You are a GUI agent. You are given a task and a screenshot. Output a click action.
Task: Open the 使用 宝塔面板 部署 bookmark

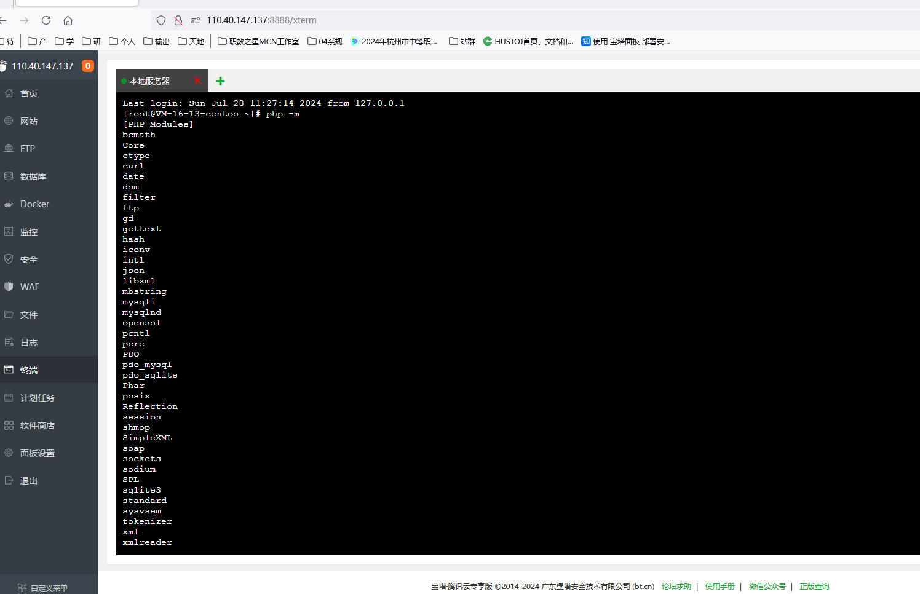point(625,41)
